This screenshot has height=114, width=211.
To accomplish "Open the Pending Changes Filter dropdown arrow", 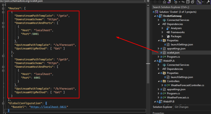I will click(x=179, y=2).
